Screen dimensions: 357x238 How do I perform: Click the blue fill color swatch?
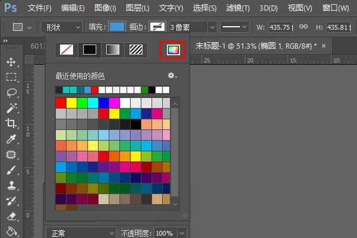tap(117, 27)
